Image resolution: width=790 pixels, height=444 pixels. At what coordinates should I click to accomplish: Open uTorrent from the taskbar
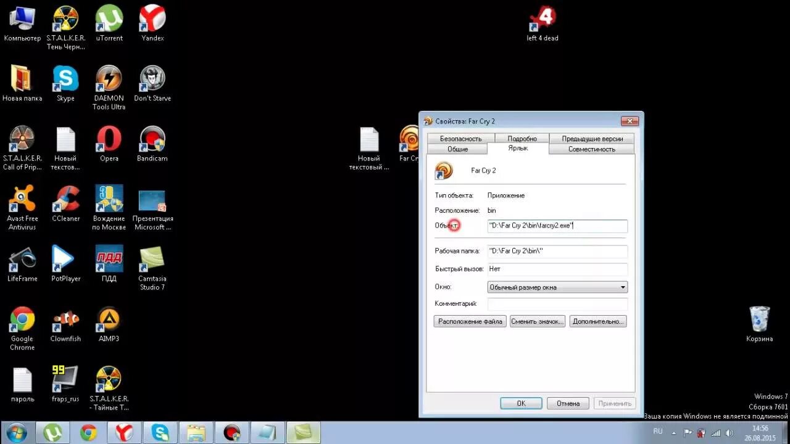tap(52, 433)
